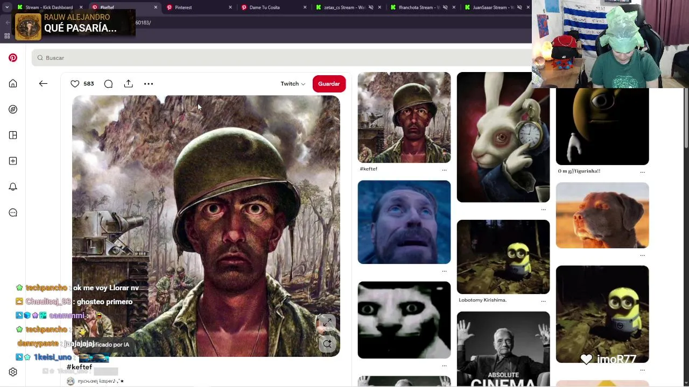Open your boards icon in sidebar
This screenshot has width=689, height=387.
click(13, 135)
